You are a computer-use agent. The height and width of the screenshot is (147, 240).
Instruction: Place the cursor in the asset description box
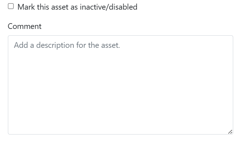pos(120,85)
